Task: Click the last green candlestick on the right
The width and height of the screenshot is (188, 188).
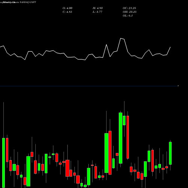Action: click(170, 153)
